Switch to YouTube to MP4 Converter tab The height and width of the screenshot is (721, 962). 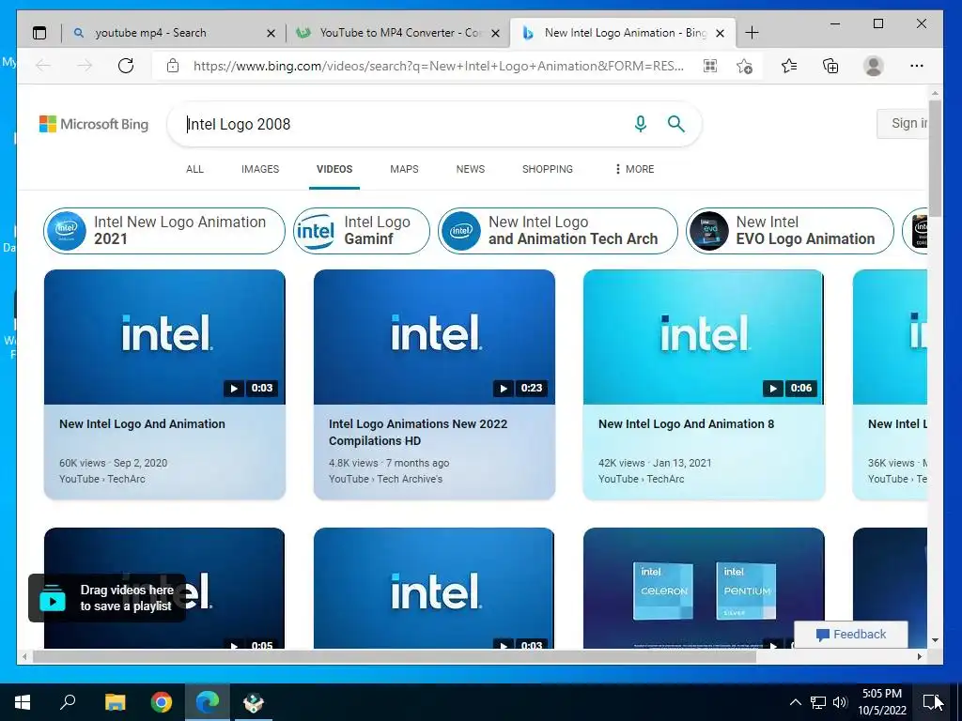(x=398, y=33)
